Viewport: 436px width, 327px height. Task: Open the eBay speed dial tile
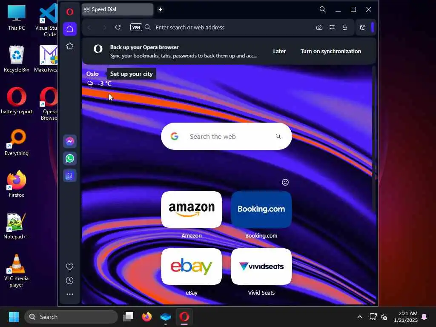(192, 267)
